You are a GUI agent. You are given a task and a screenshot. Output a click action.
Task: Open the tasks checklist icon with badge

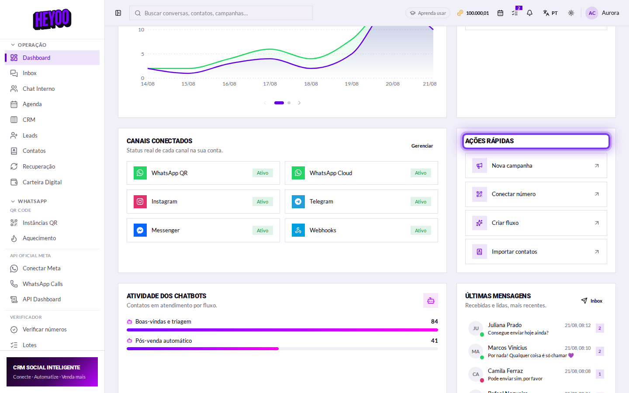pos(515,13)
